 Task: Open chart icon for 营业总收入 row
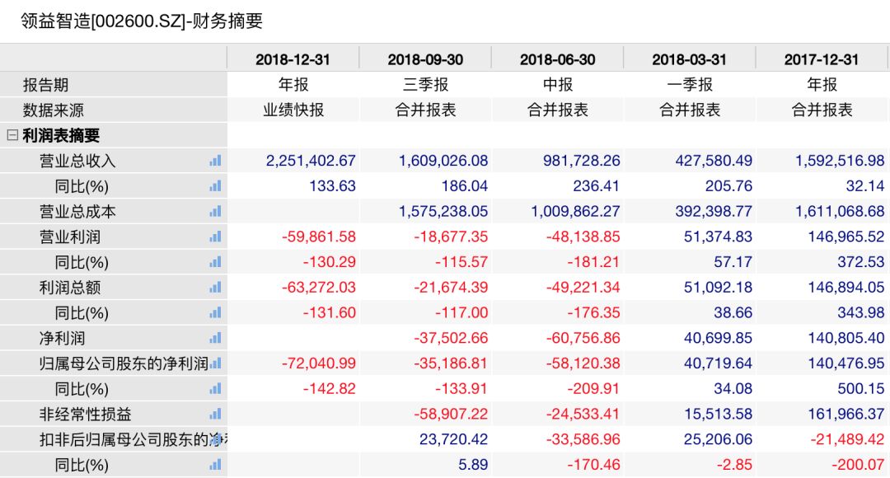point(215,161)
